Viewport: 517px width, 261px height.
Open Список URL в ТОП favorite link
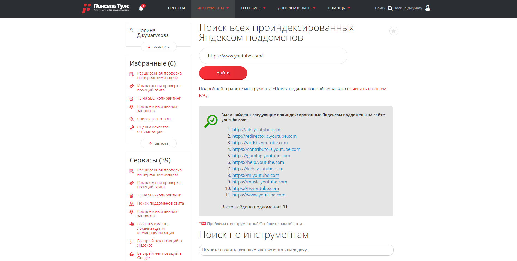(154, 119)
